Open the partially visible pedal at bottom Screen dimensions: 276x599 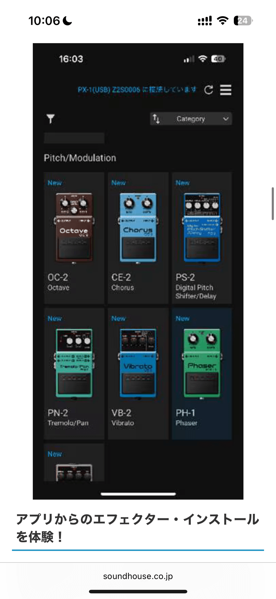tap(74, 462)
